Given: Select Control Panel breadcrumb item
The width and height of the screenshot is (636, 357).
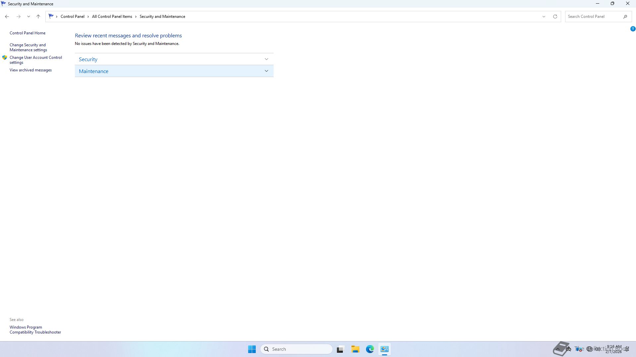Looking at the screenshot, I should click(x=72, y=17).
